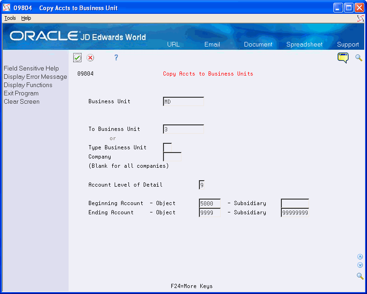The width and height of the screenshot is (367, 294).
Task: Close the Copy Accts window
Action: [x=359, y=8]
